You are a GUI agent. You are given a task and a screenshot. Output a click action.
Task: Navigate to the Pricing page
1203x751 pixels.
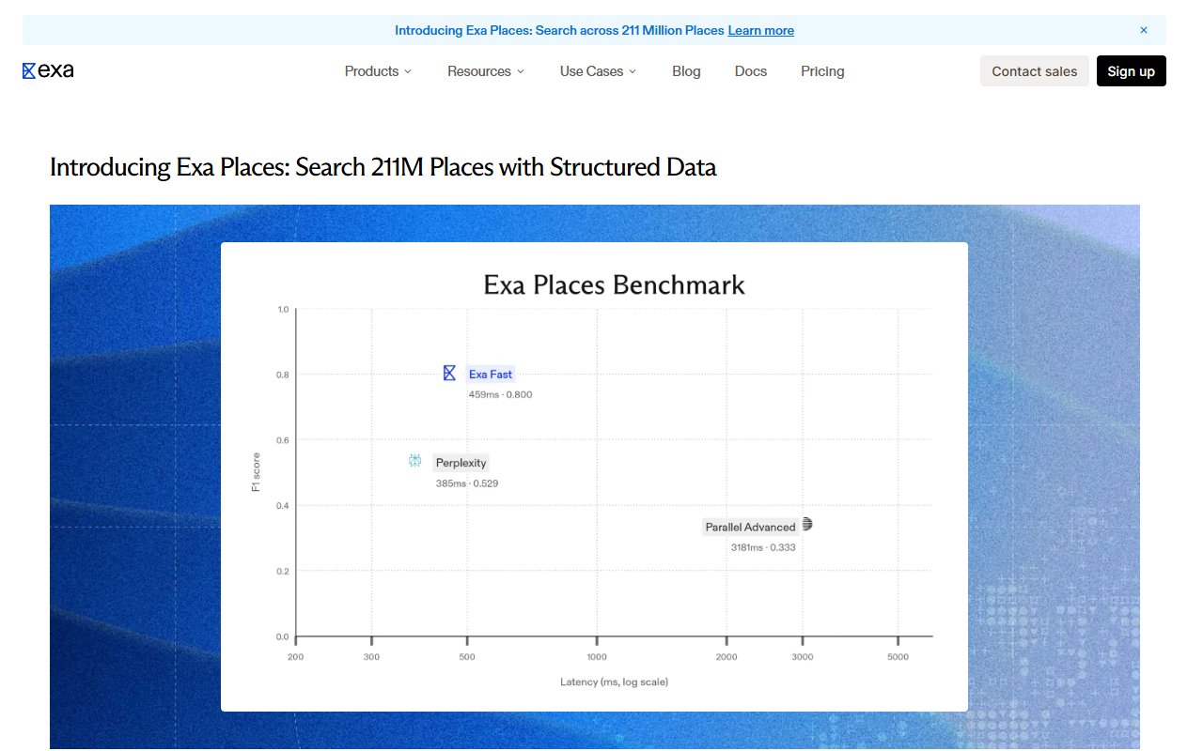pos(822,71)
